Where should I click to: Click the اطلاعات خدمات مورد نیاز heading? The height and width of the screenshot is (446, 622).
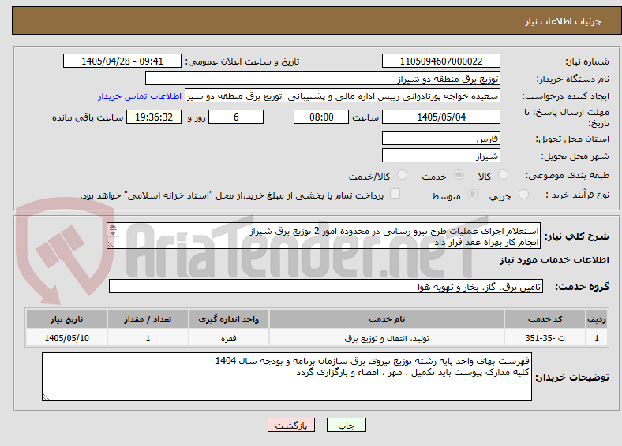(x=554, y=260)
